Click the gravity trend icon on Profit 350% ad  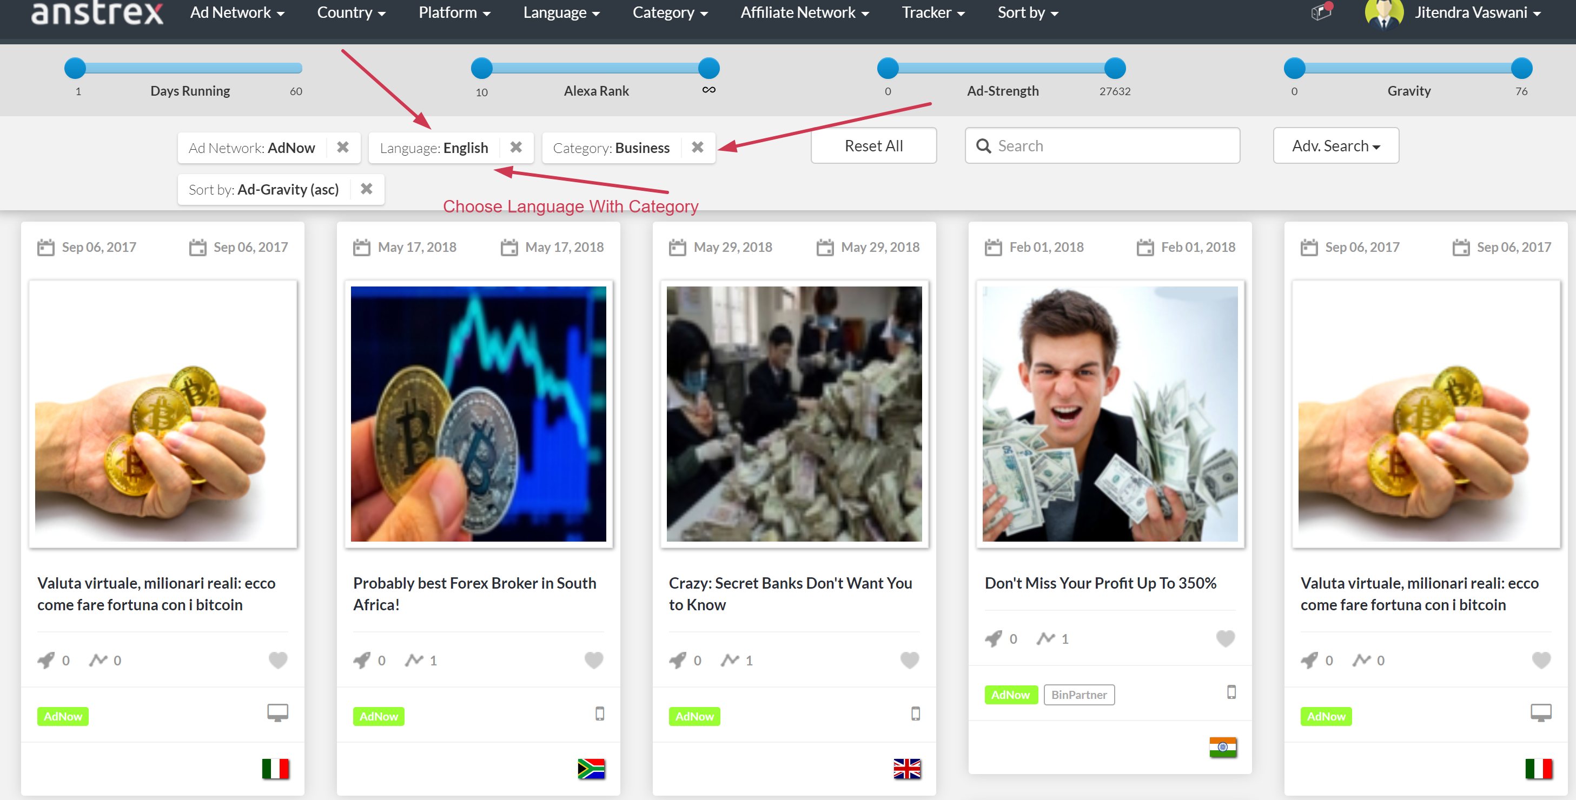pyautogui.click(x=1045, y=638)
